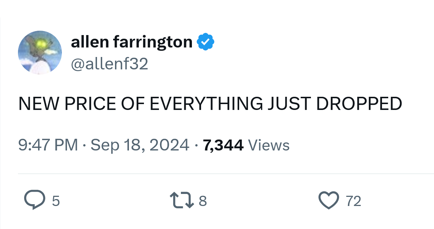Click the 9:47 PM timestamp

48,145
